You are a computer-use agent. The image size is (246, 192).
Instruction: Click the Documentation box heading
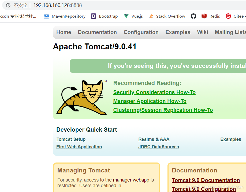tap(195, 170)
